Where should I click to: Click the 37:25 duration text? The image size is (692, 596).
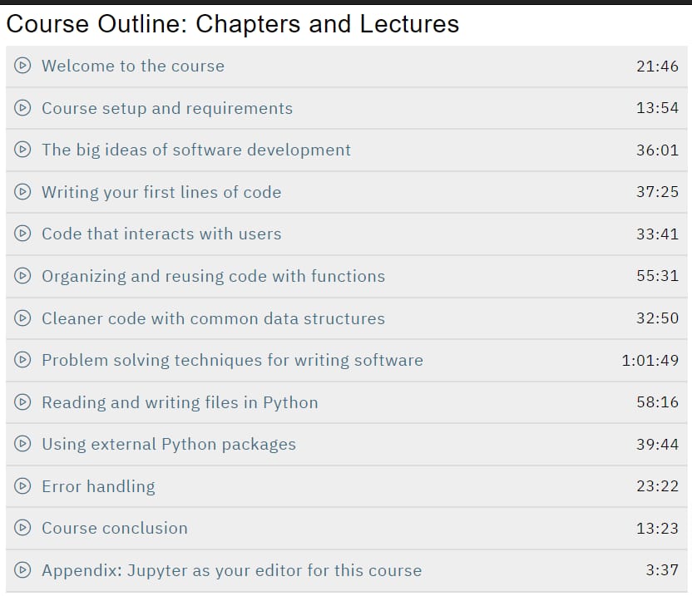658,192
